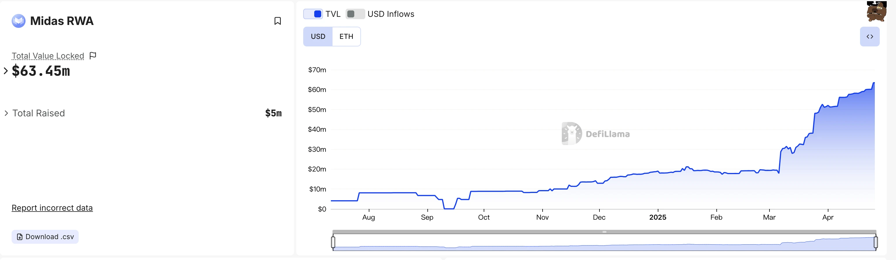Click the Total Value Locked label
Screen dimensions: 896x260
pyautogui.click(x=48, y=56)
